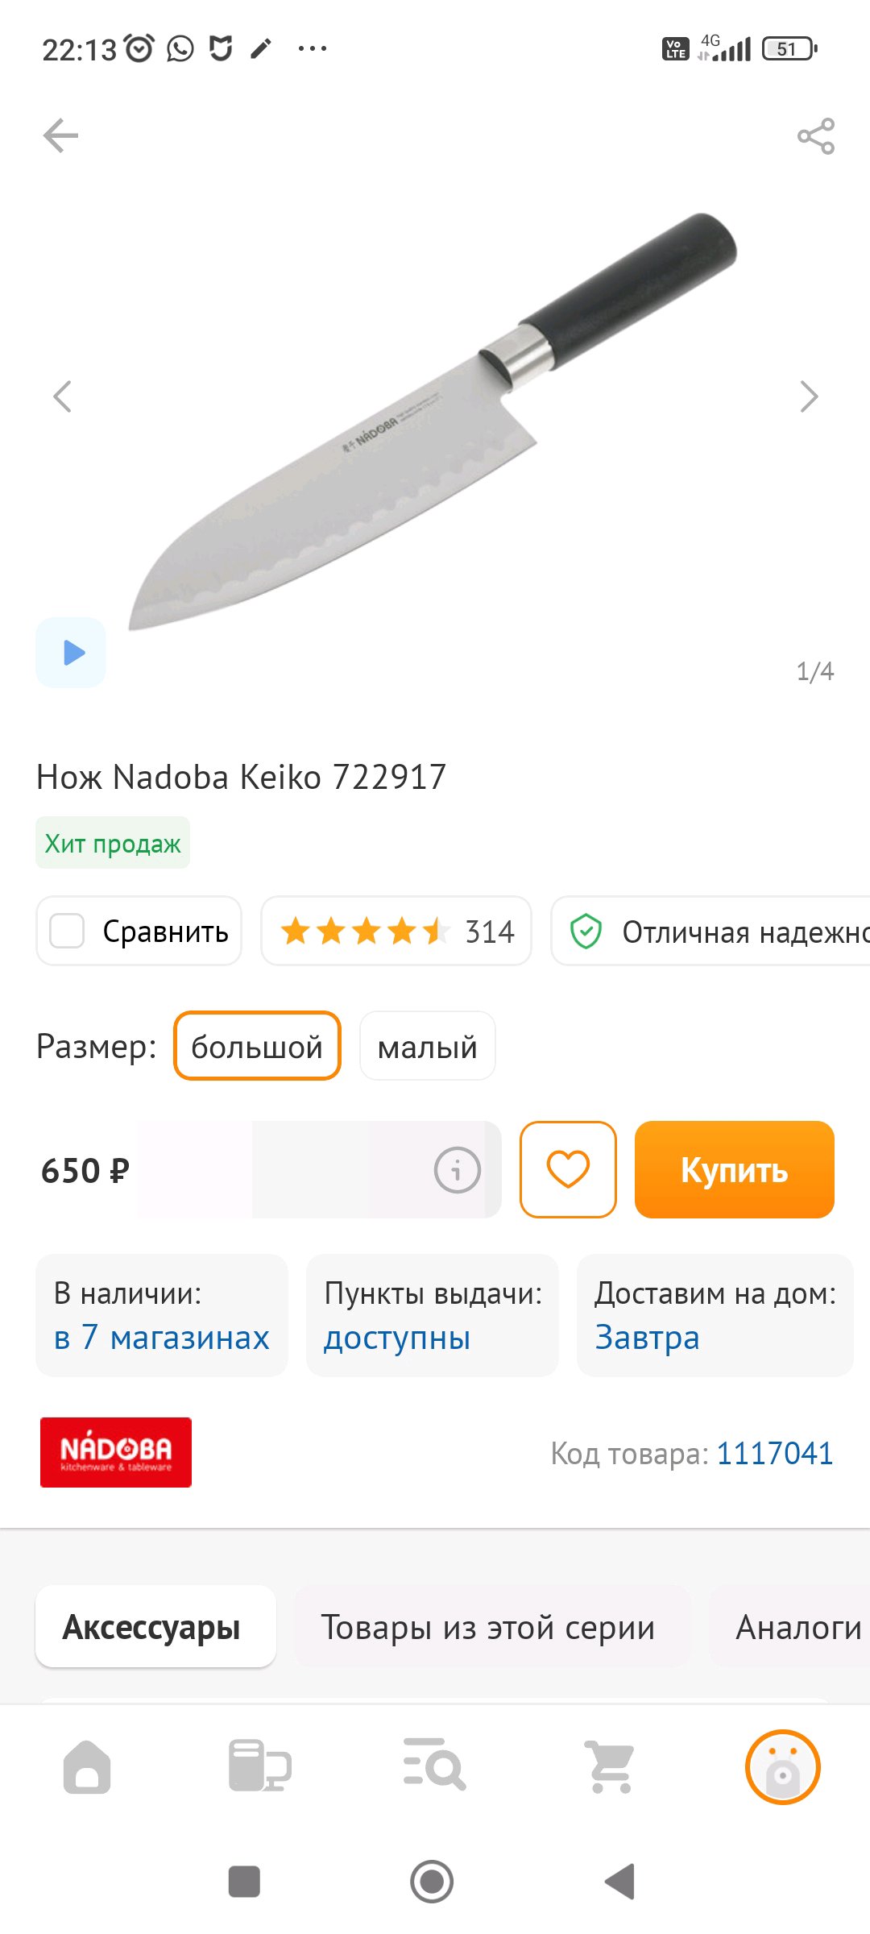Screen dimensions: 870x1934
Task: Switch to Товары из этой серии tab
Action: 487,1627
